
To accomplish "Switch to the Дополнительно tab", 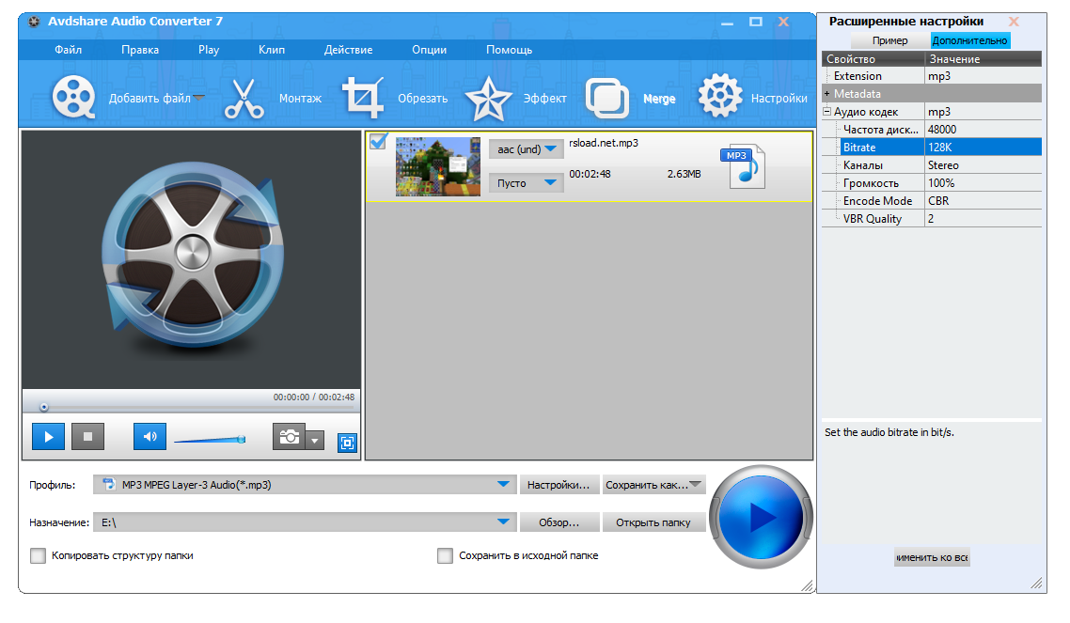I will [969, 40].
